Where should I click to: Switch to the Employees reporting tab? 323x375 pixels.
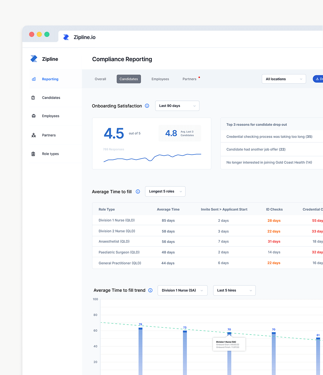(x=160, y=79)
